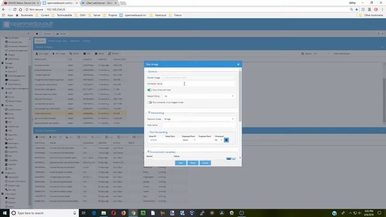Click the browser address bar URL
The height and width of the screenshot is (217, 386).
(x=56, y=10)
